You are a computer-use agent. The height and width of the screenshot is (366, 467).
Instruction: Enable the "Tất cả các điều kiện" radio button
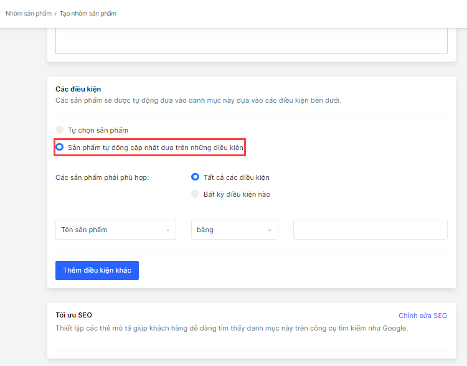coord(196,177)
